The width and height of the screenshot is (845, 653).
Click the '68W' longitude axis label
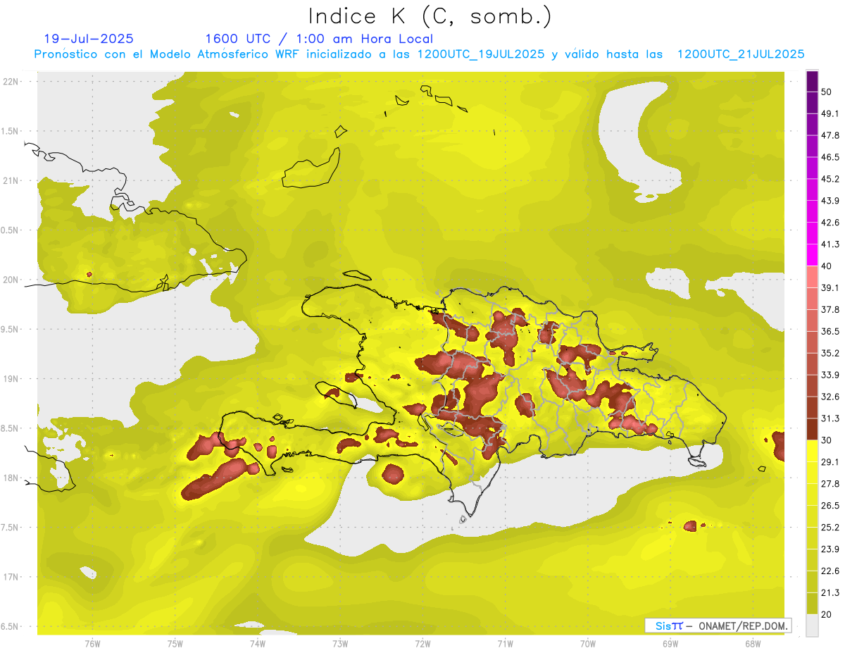(x=753, y=644)
